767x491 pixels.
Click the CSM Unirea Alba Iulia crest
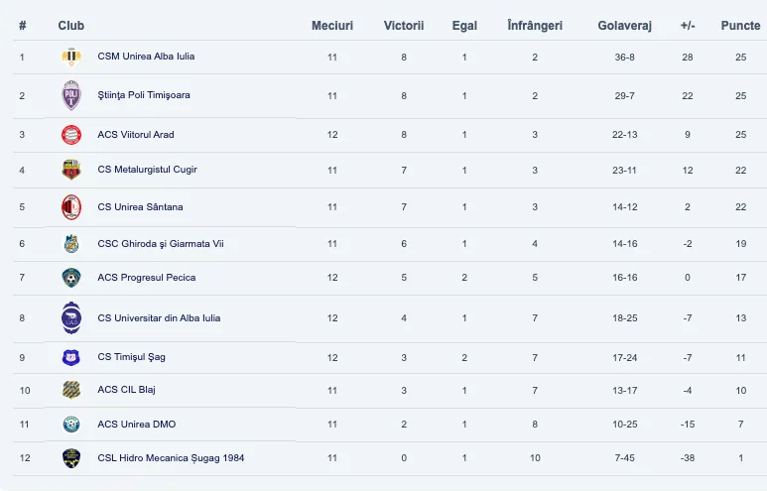70,58
